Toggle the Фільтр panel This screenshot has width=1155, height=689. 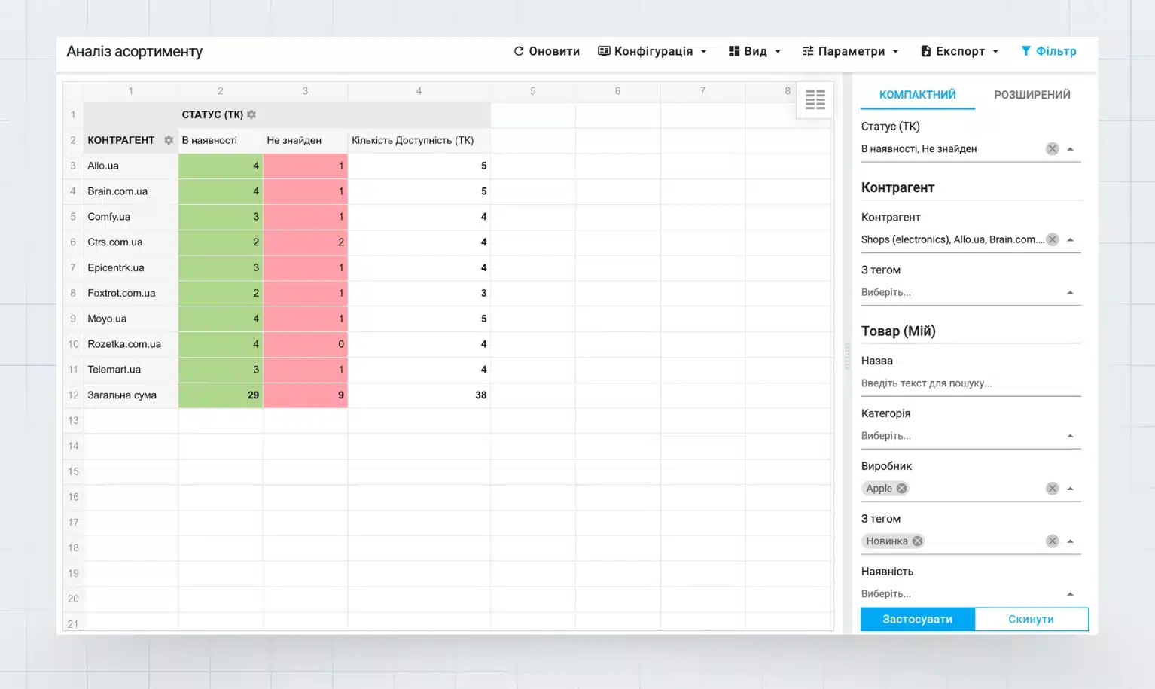1048,51
